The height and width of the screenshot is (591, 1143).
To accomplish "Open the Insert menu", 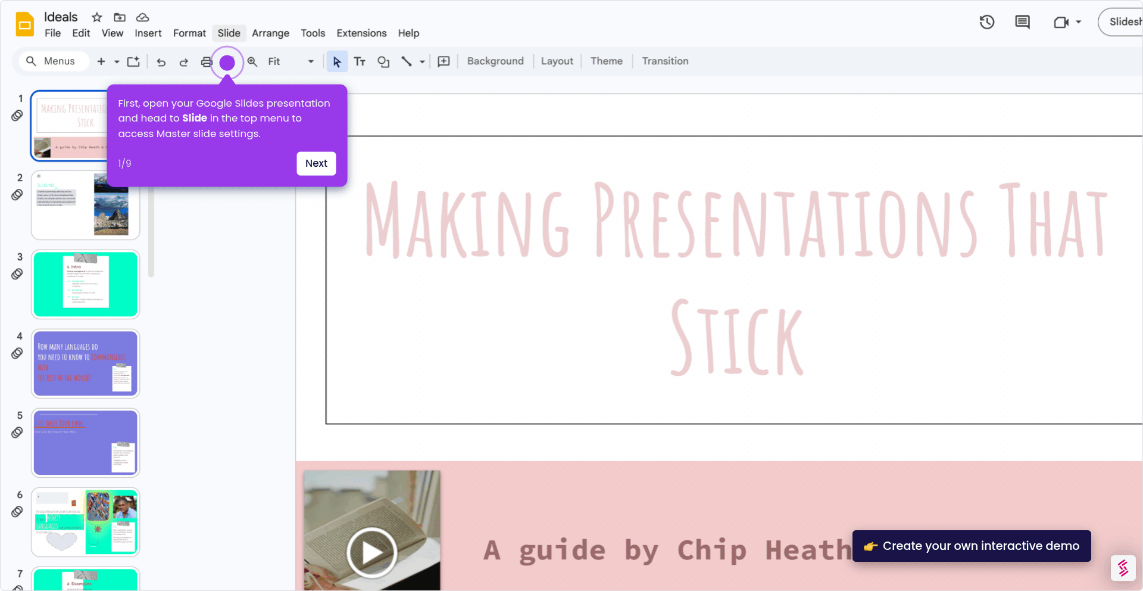I will pyautogui.click(x=148, y=33).
